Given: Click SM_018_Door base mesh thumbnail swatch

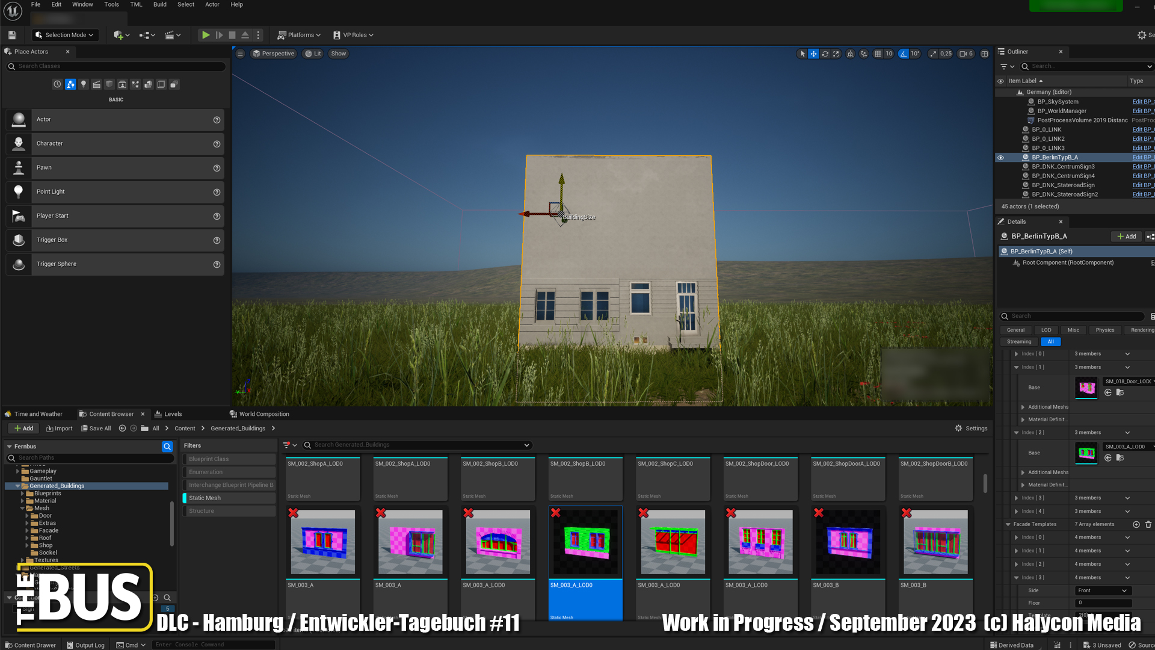Looking at the screenshot, I should (1086, 387).
